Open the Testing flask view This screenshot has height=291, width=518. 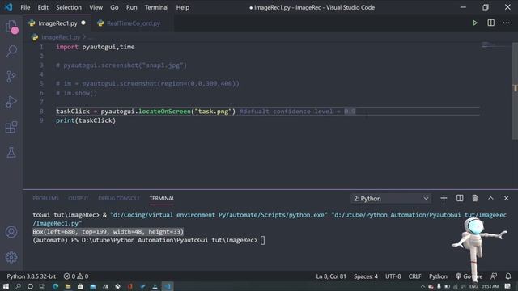(11, 153)
